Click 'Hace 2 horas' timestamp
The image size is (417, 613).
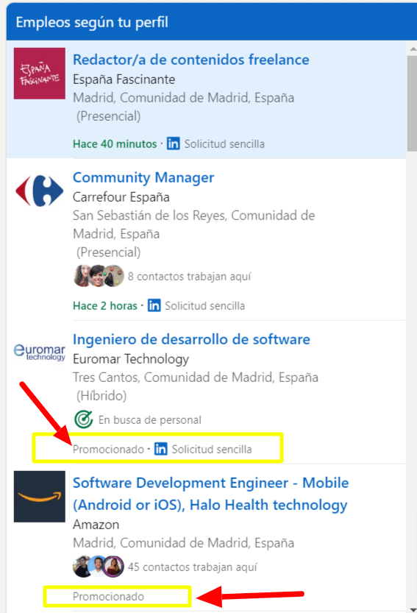(105, 305)
